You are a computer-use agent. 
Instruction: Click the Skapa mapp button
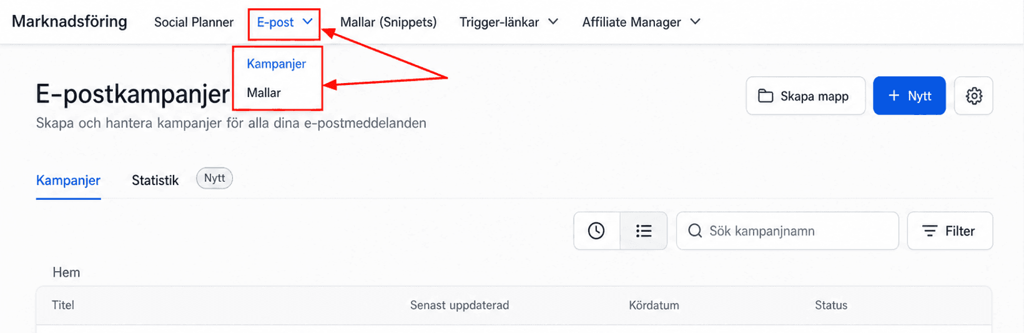coord(805,96)
